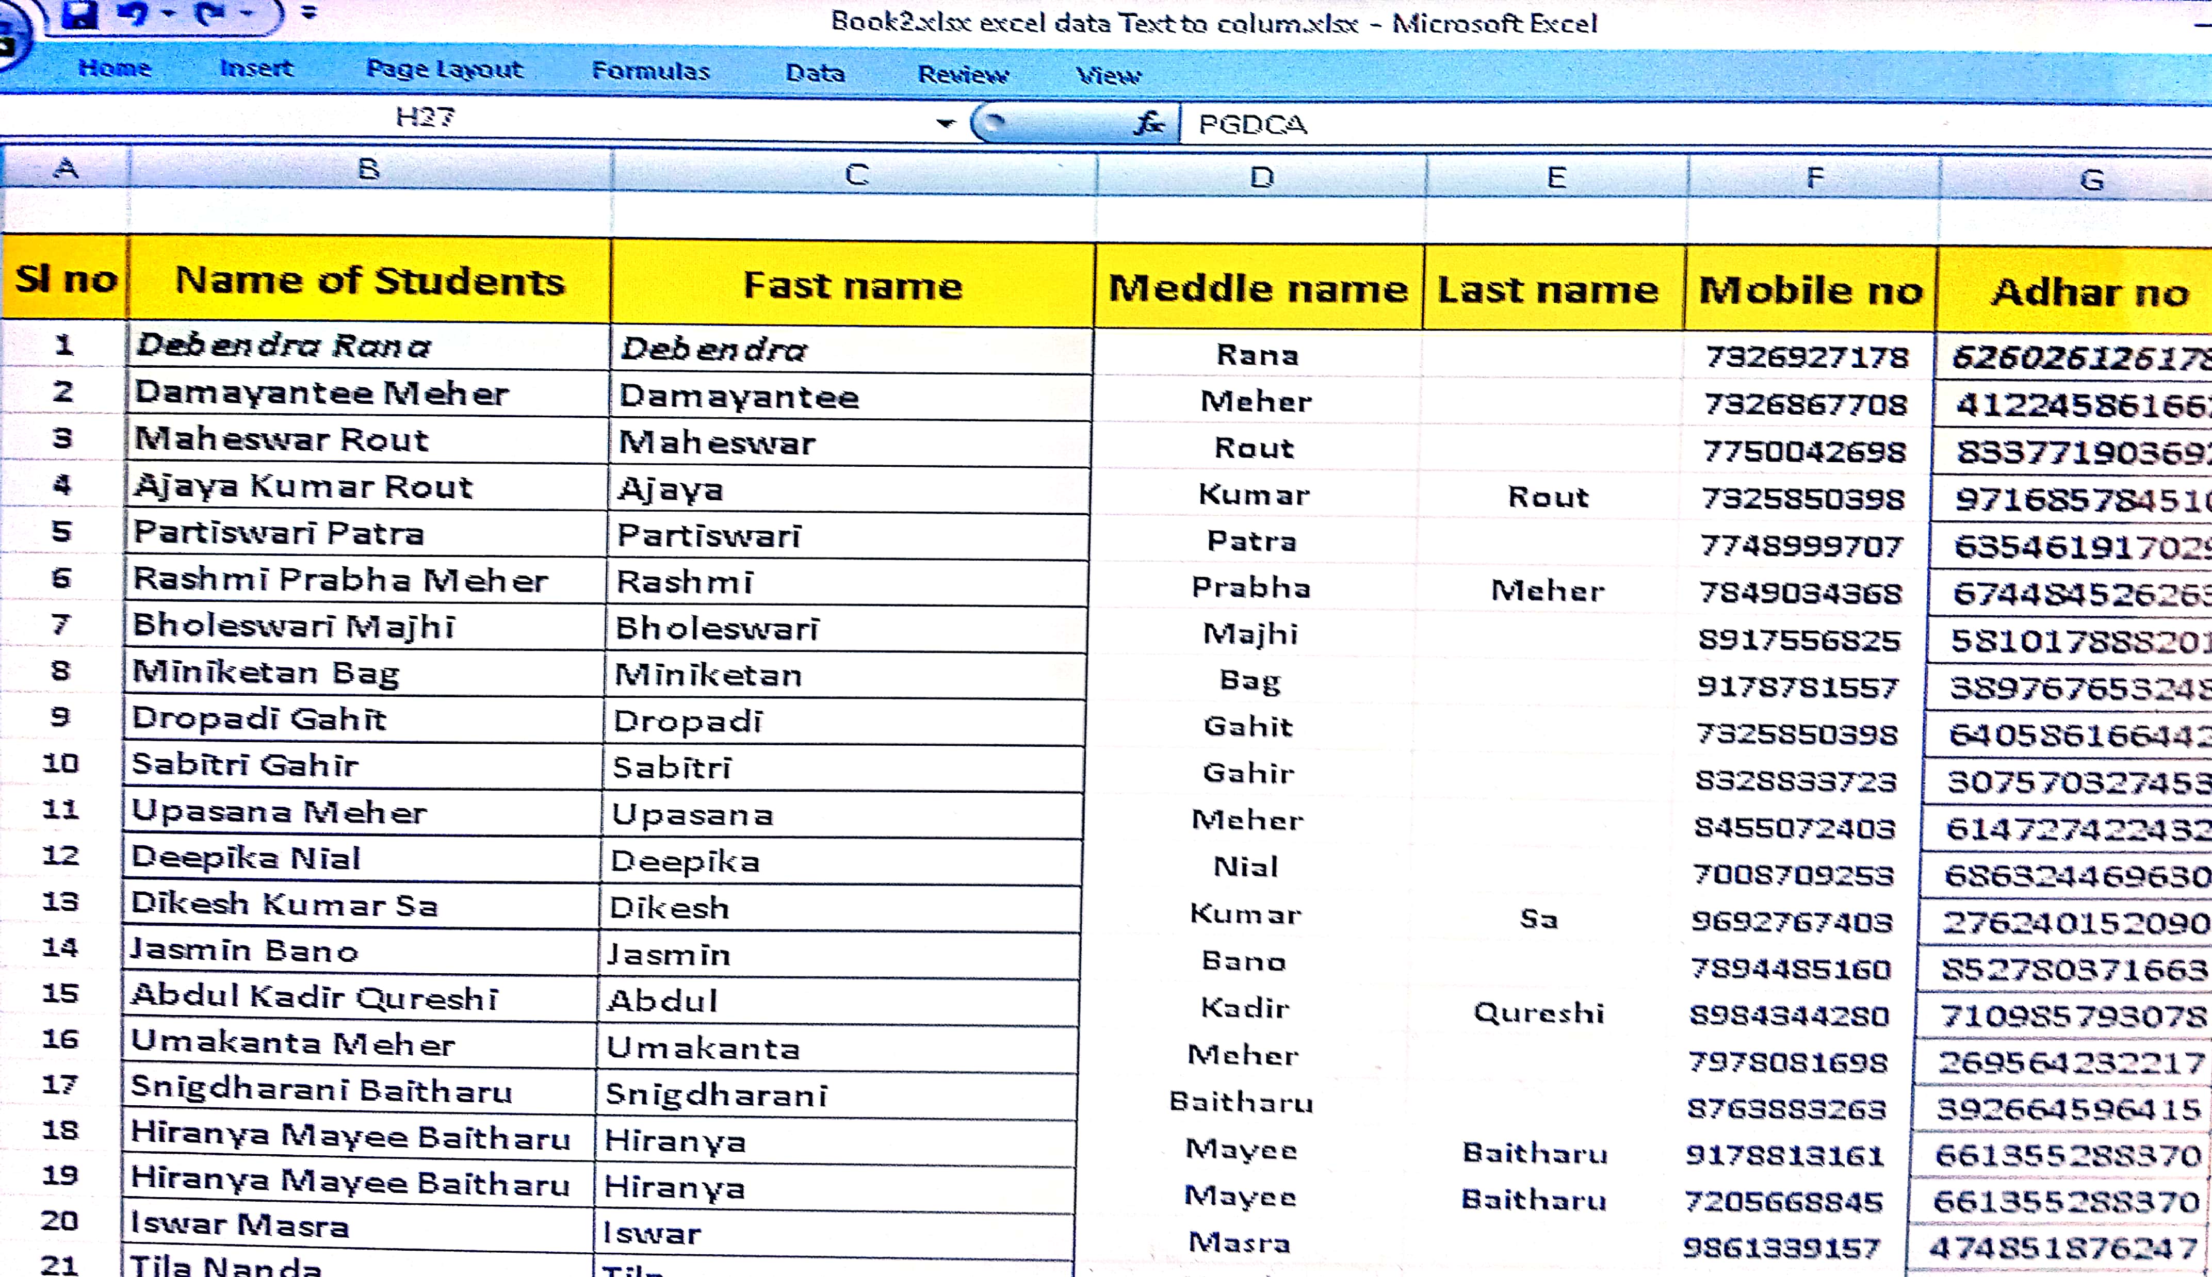
Task: Open the Undo history dropdown arrow
Action: pyautogui.click(x=169, y=14)
